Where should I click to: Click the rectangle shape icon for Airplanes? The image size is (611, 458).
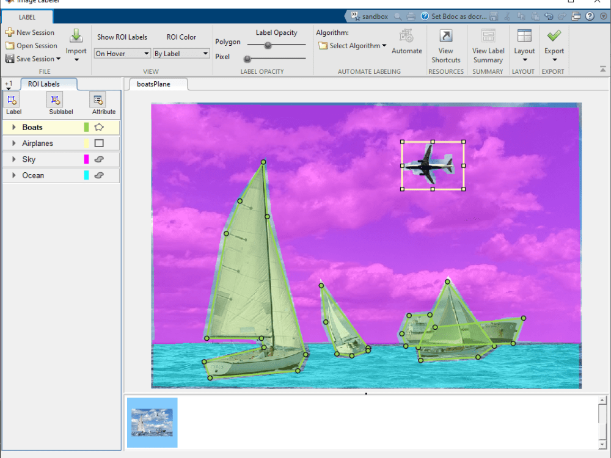pyautogui.click(x=99, y=143)
